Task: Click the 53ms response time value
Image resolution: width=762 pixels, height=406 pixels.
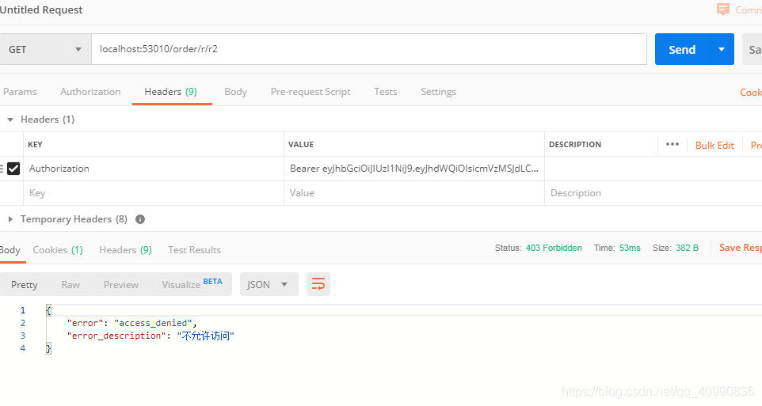Action: (630, 249)
